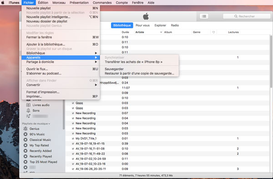Sort by the Lectures column header
Screen dimensions: 273x179
[x=233, y=32]
